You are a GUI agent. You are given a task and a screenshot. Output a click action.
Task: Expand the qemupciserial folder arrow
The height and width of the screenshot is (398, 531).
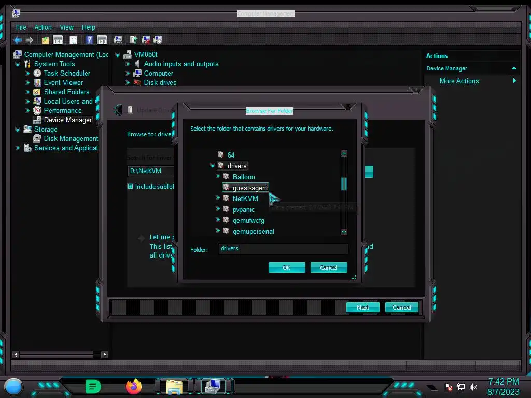click(218, 231)
